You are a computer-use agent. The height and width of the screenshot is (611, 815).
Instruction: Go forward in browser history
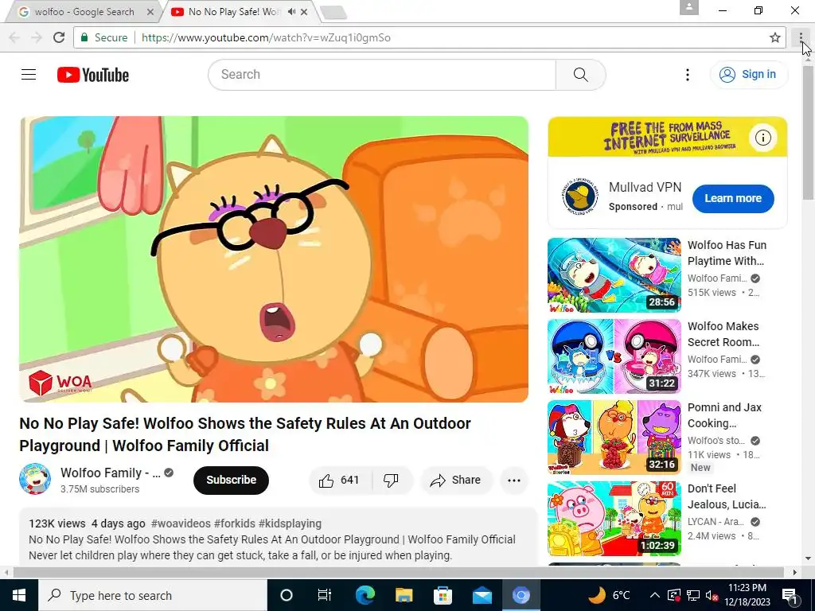(37, 37)
